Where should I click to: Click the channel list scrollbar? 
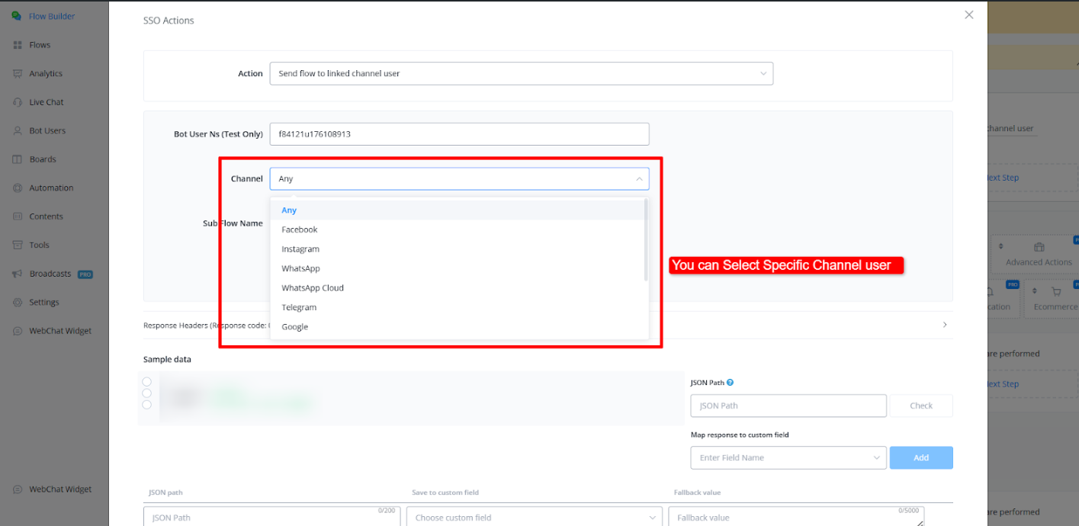click(x=647, y=240)
